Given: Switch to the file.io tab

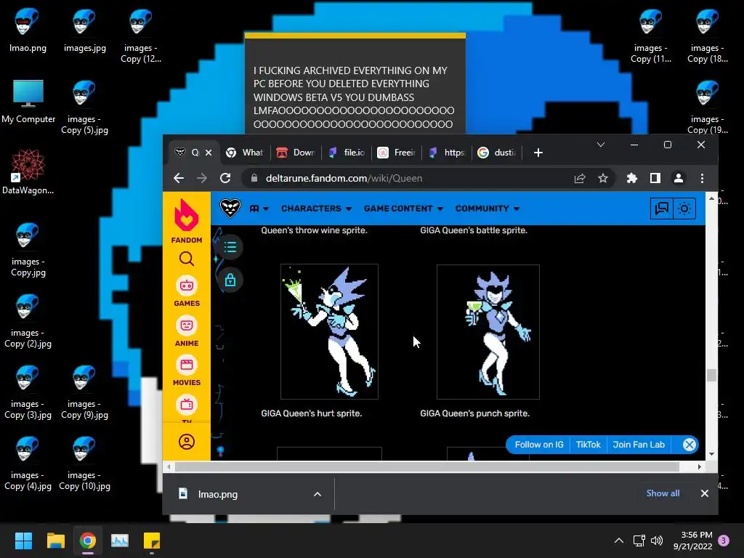Looking at the screenshot, I should 347,153.
